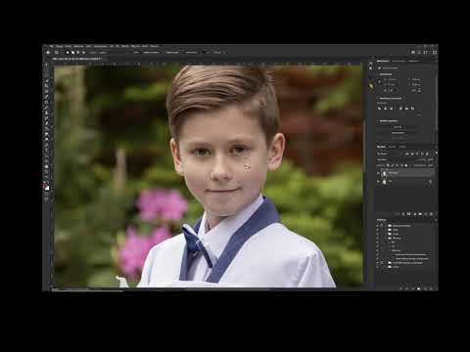Expand the first action set folder

pos(386,226)
